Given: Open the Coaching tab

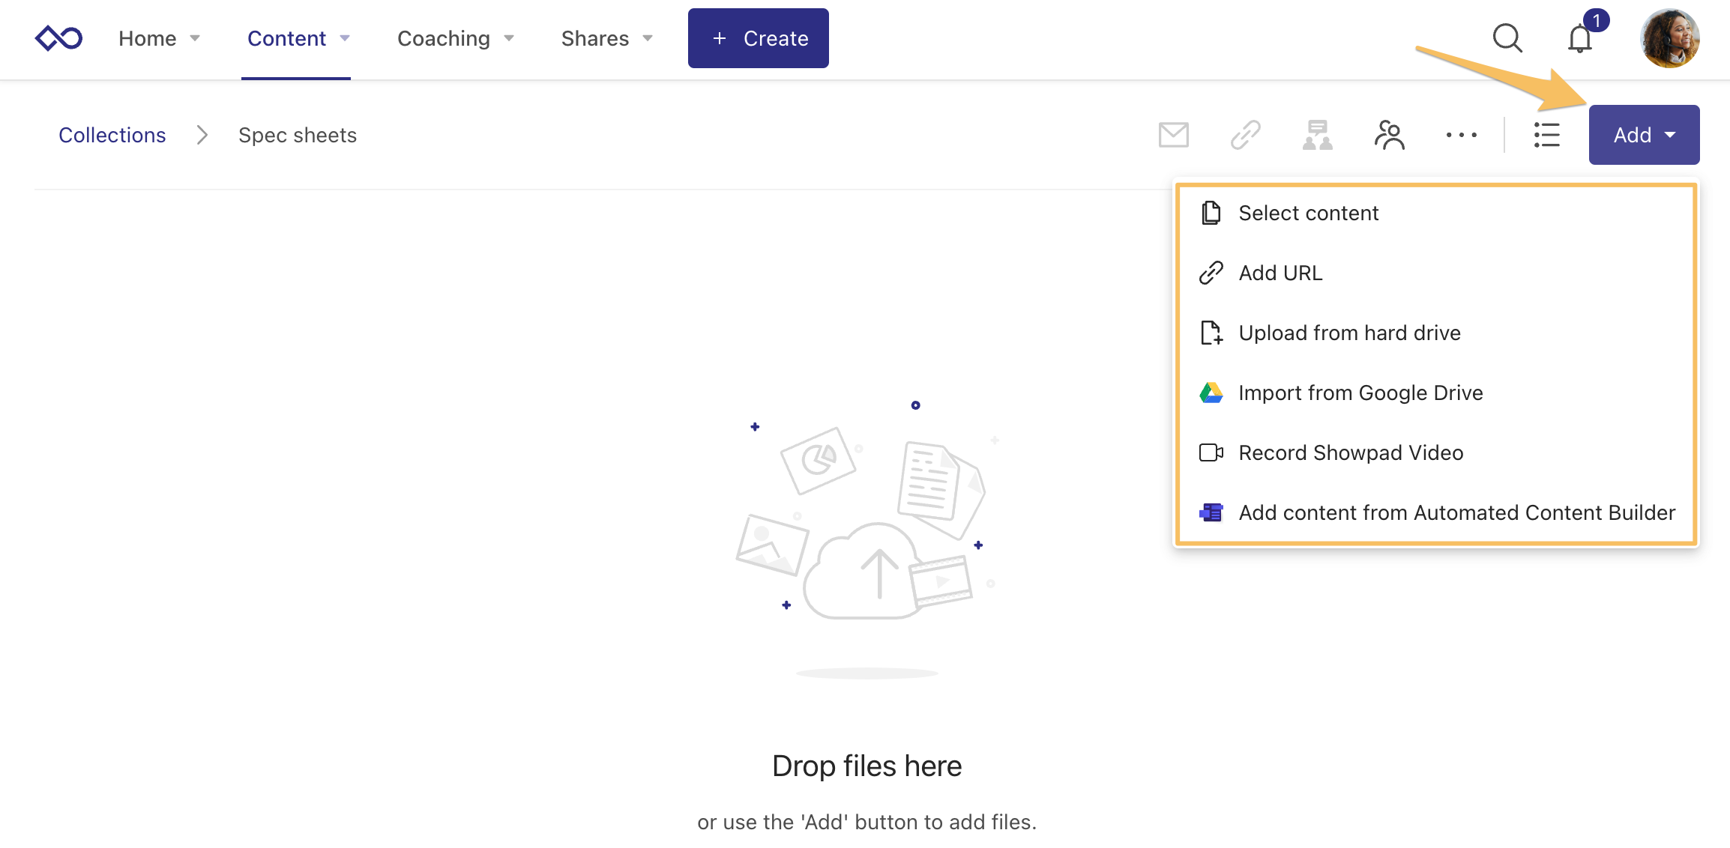Looking at the screenshot, I should 444,38.
